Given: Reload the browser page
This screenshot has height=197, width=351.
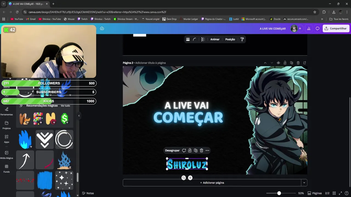Looking at the screenshot, I should tap(17, 12).
